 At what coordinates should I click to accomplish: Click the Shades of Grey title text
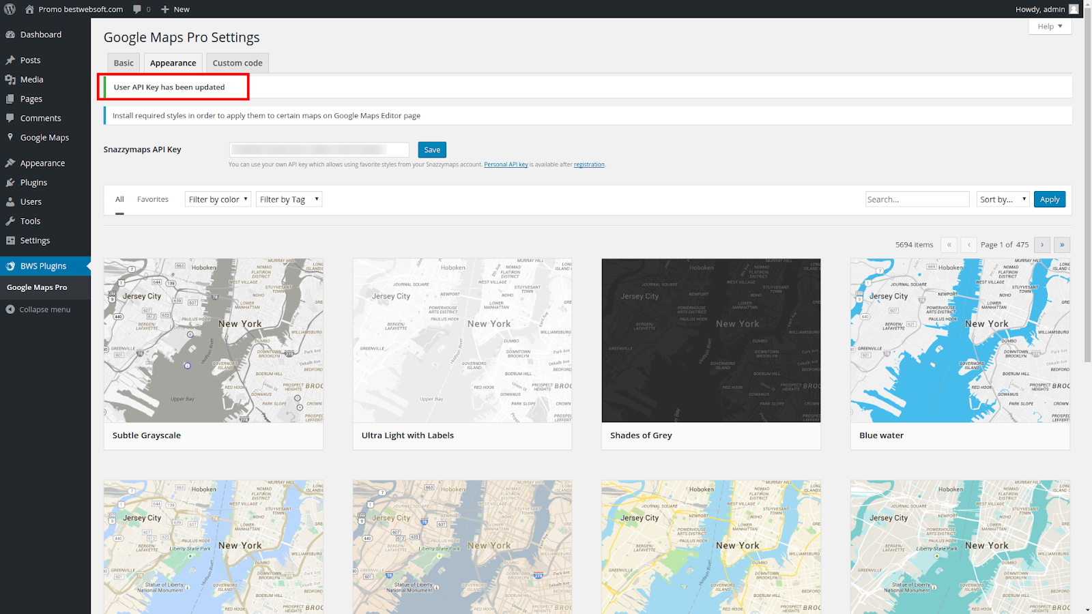[x=641, y=435]
